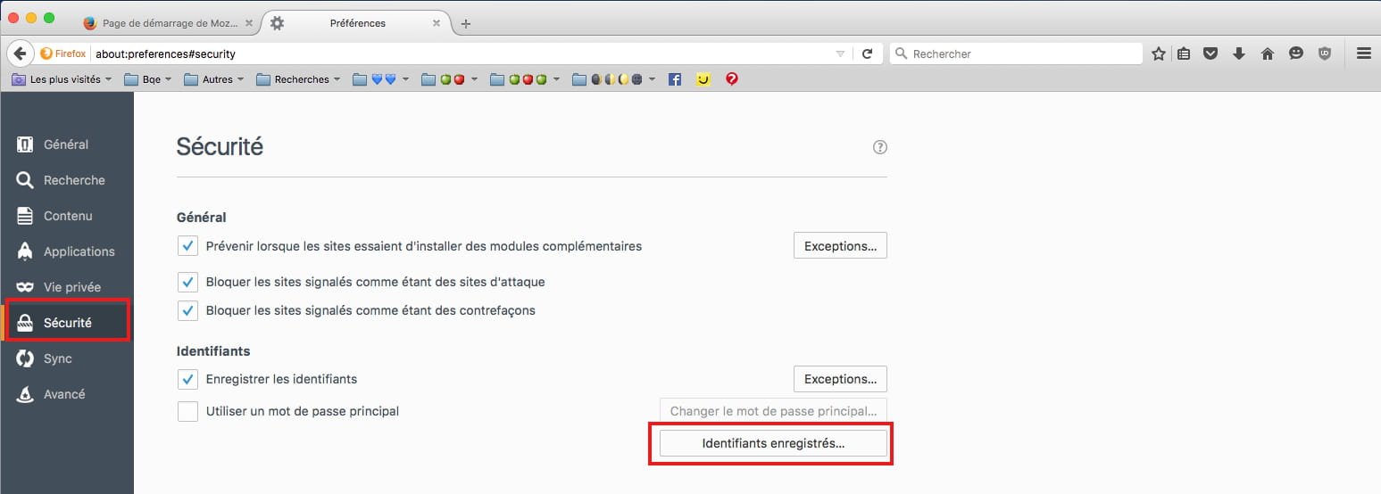Click Changer le mot de passe principal
The width and height of the screenshot is (1381, 494).
pyautogui.click(x=773, y=411)
